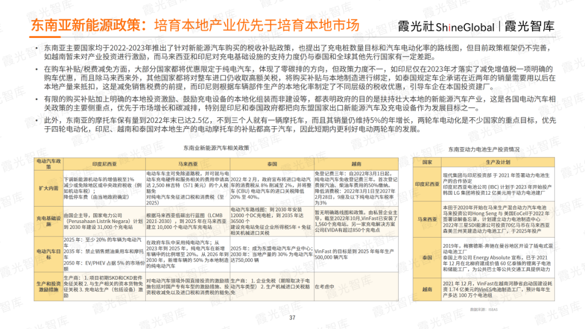Select the "生产和投资激励措施" row header

49,287
